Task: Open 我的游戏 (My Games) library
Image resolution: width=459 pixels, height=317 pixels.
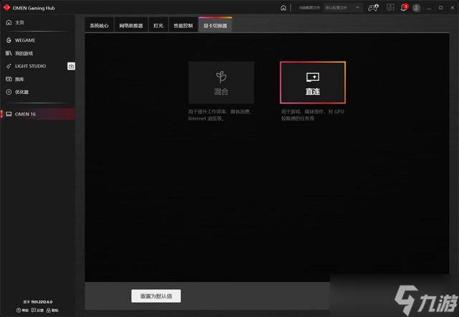Action: pyautogui.click(x=19, y=53)
